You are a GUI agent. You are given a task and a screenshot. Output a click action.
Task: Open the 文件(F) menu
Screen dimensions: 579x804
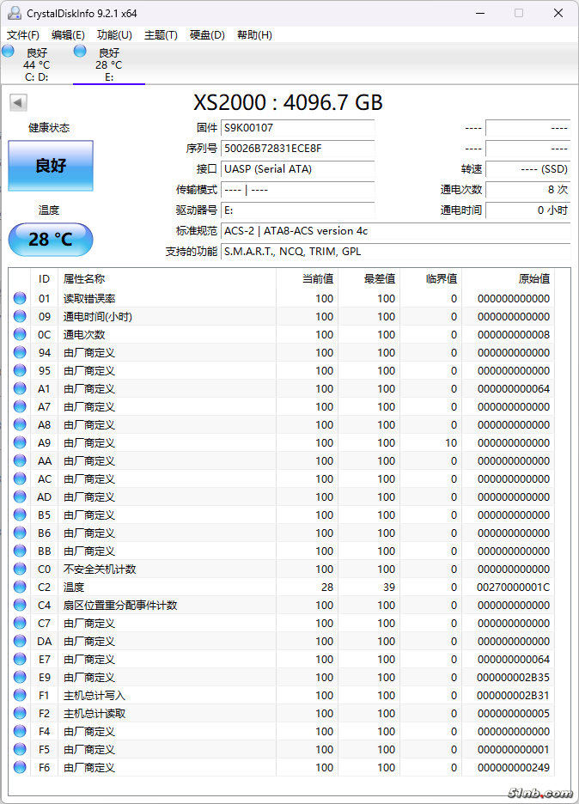coord(23,35)
